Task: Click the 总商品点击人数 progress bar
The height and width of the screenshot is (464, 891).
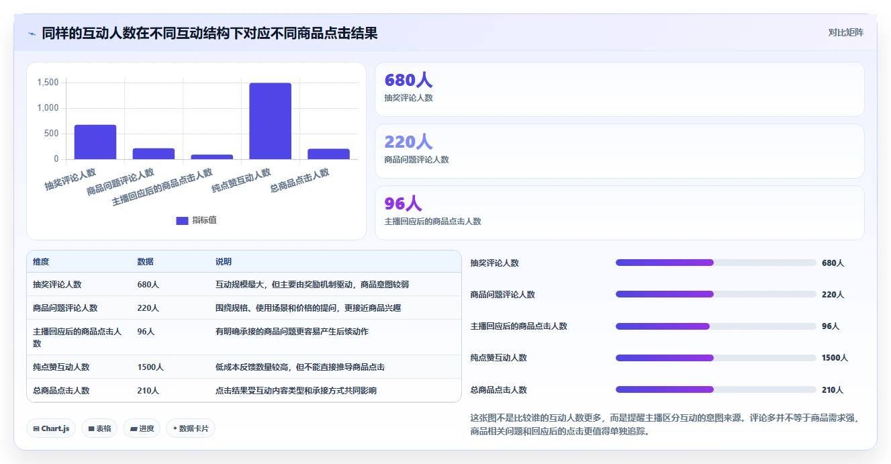Action: click(716, 389)
